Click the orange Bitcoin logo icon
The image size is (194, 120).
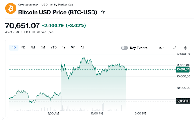(11, 8)
